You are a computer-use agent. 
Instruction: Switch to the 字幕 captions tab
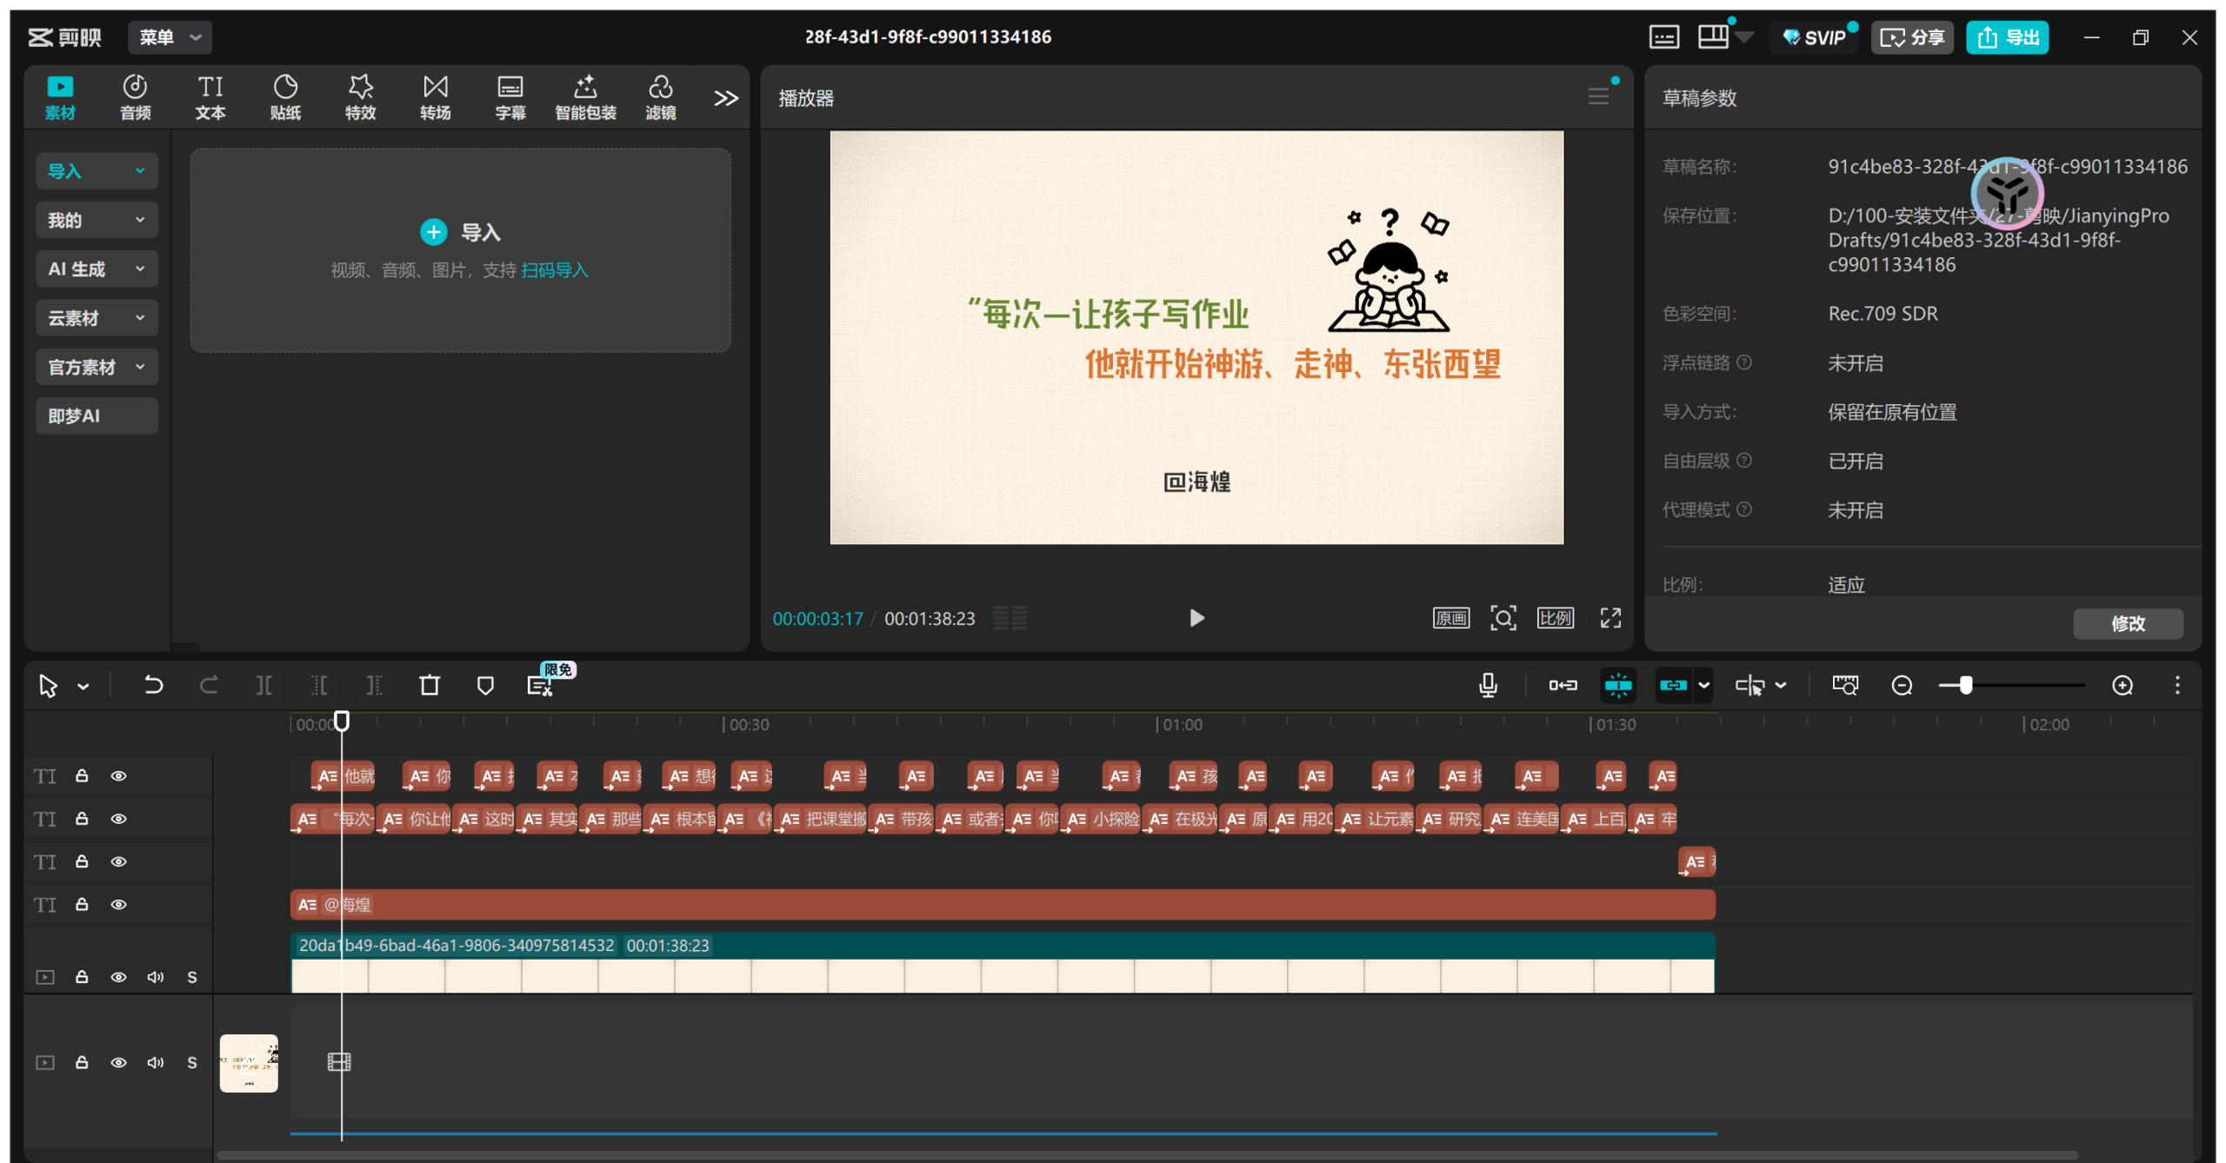[x=510, y=97]
